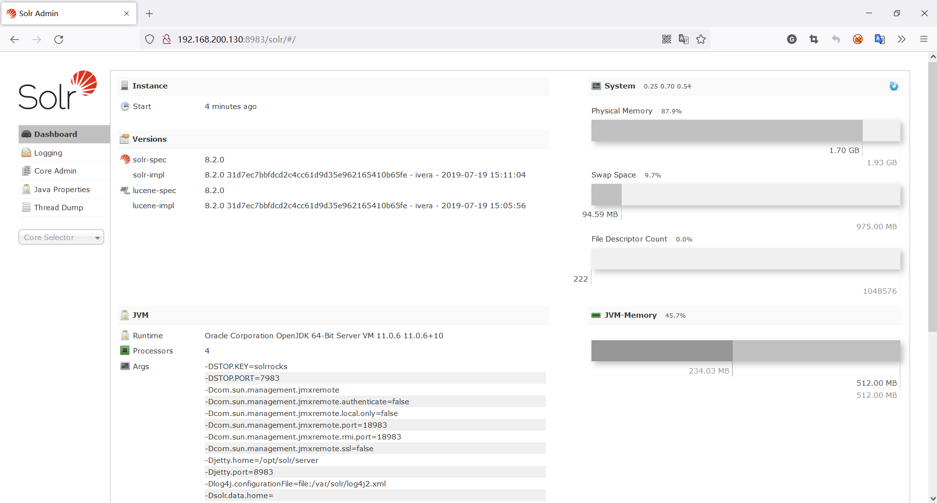Click the -DSTOP.KEY=solrrocks argument
This screenshot has width=937, height=503.
pyautogui.click(x=246, y=366)
